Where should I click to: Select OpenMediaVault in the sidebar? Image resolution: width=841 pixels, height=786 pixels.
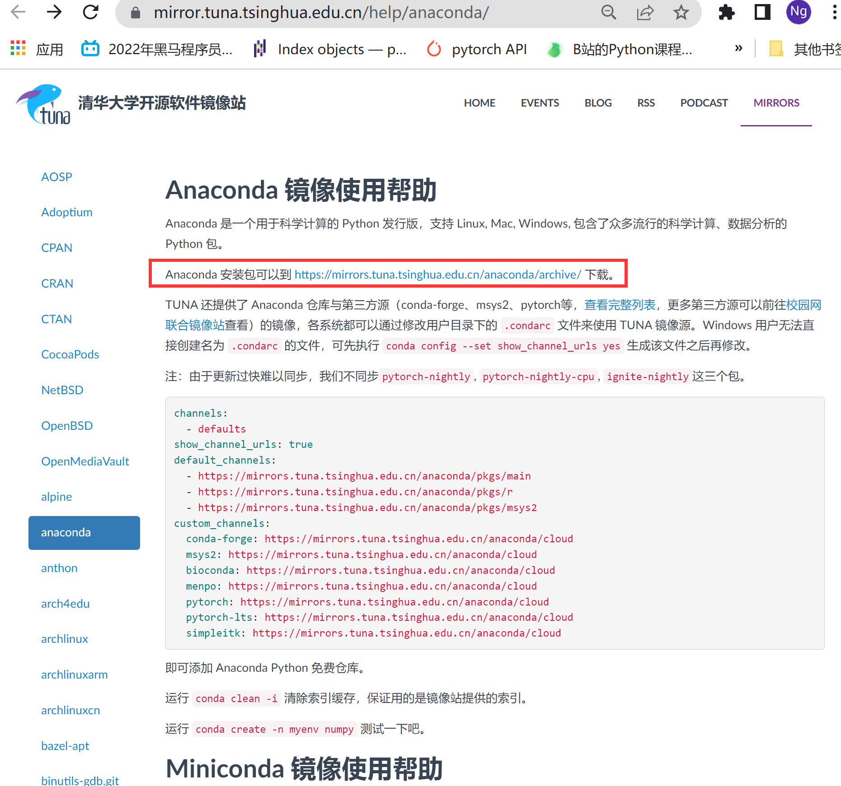(85, 461)
